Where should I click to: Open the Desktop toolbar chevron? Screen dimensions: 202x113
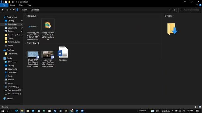[x=147, y=110]
